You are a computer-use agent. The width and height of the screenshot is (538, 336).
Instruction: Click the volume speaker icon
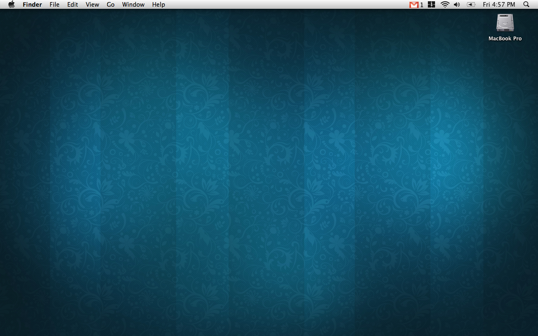click(x=457, y=5)
